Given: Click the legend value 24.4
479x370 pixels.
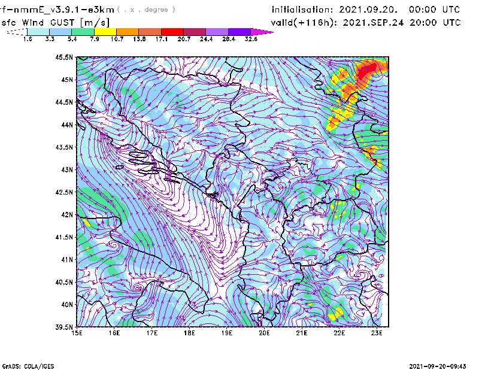Looking at the screenshot, I should (x=206, y=39).
